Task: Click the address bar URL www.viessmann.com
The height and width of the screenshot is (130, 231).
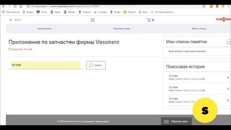Action: (x=75, y=6)
